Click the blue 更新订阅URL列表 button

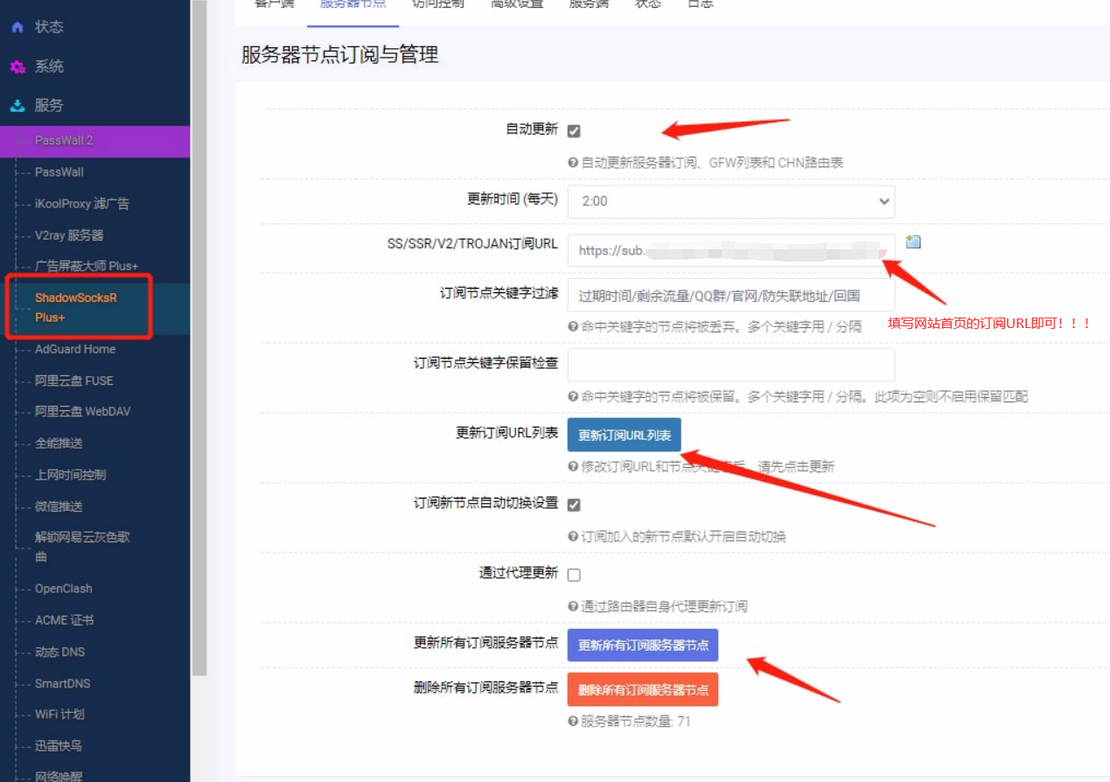coord(624,436)
